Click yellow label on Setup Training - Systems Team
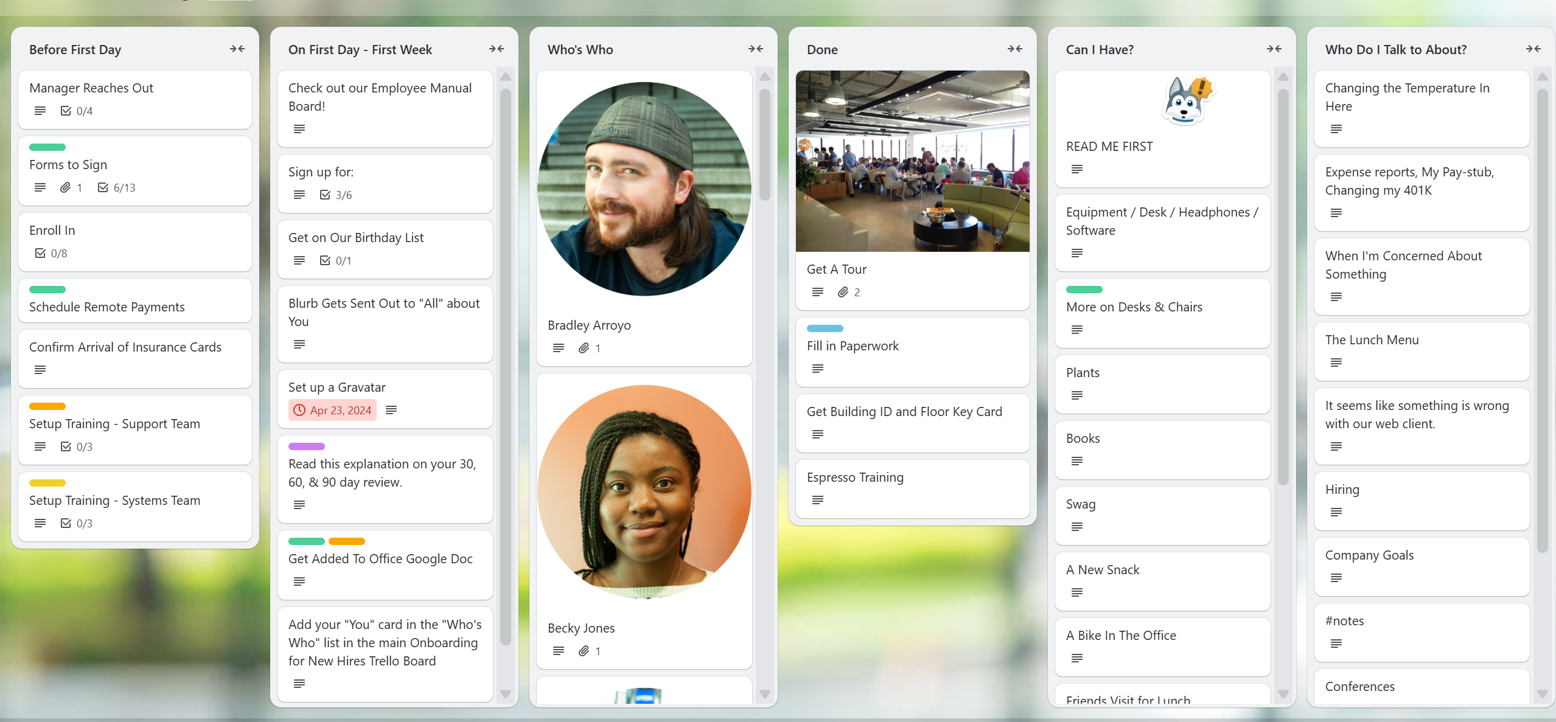Image resolution: width=1556 pixels, height=722 pixels. point(47,483)
